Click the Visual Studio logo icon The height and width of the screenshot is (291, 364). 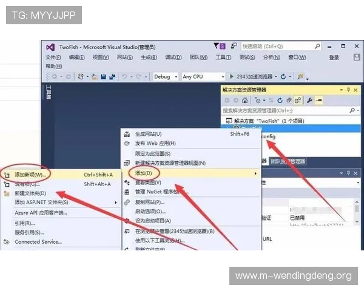click(50, 47)
